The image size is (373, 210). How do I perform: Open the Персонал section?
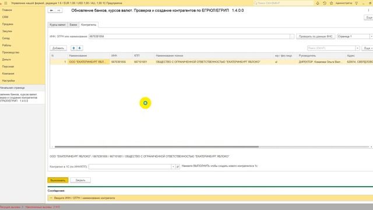click(8, 66)
